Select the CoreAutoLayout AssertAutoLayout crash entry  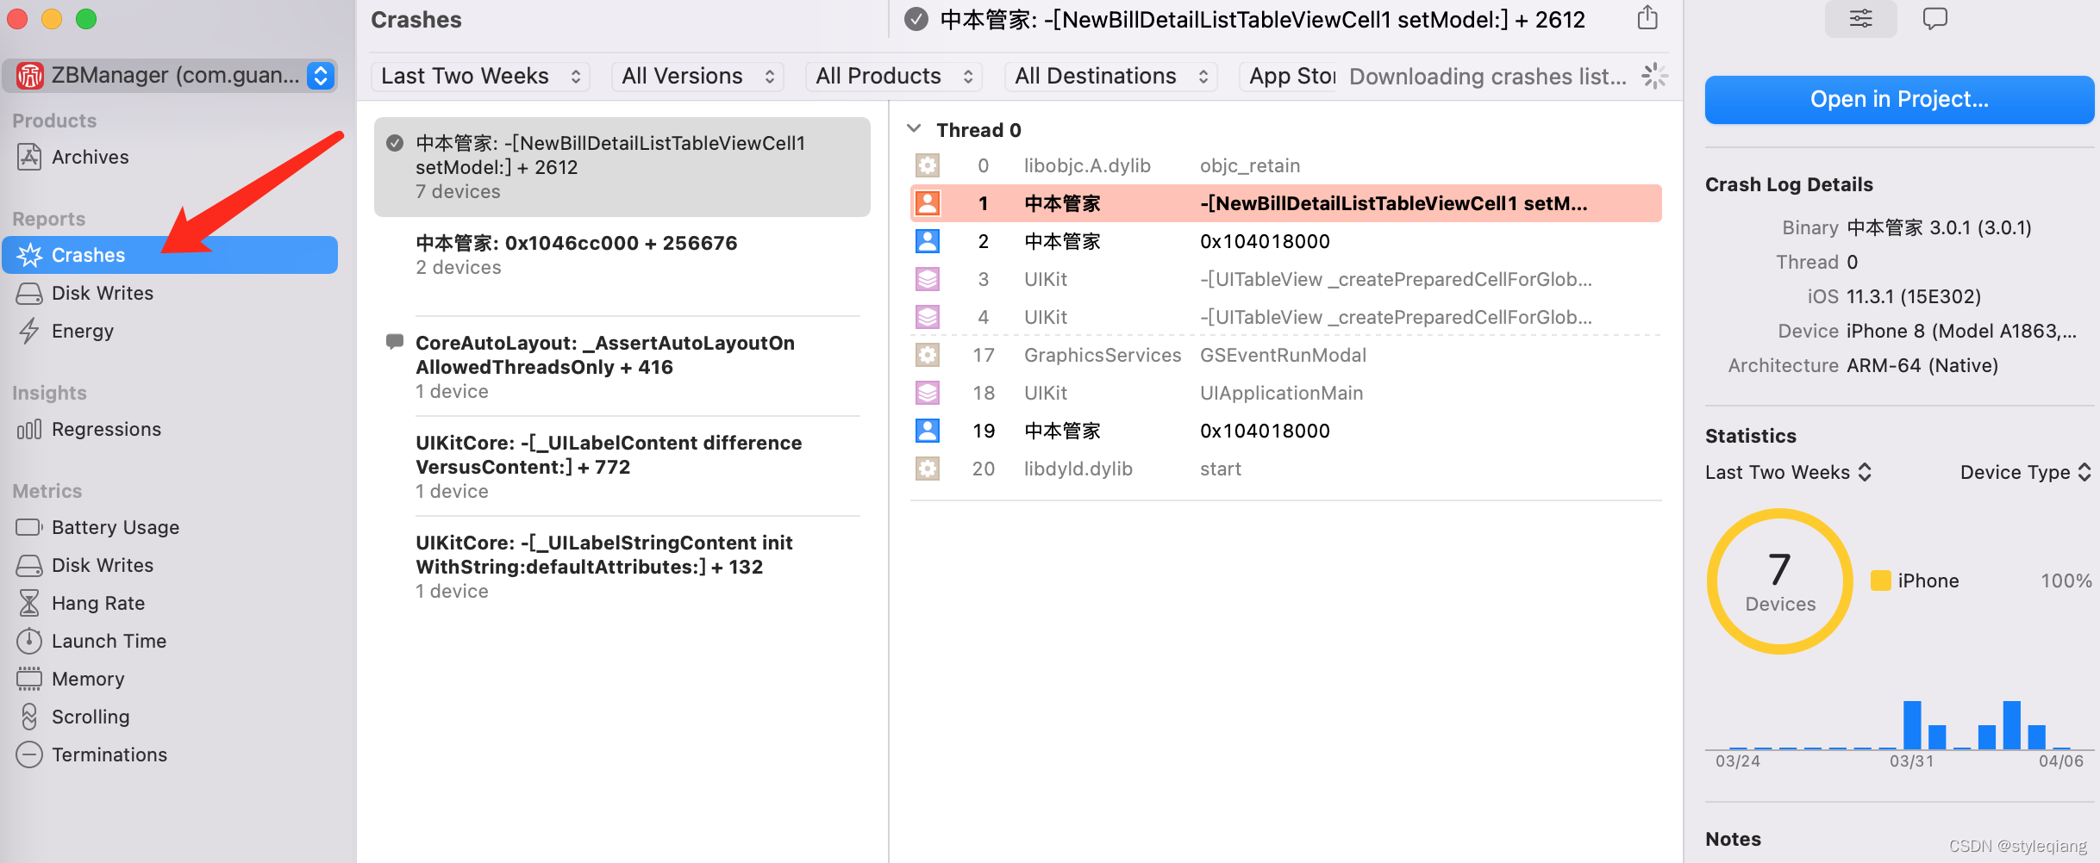(621, 367)
